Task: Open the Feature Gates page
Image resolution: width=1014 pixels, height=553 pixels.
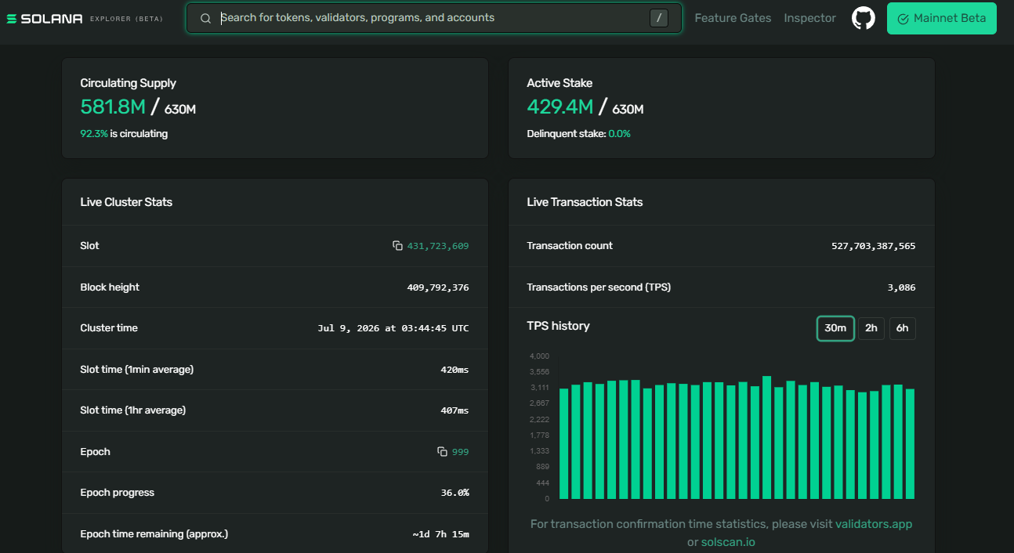Action: 733,18
